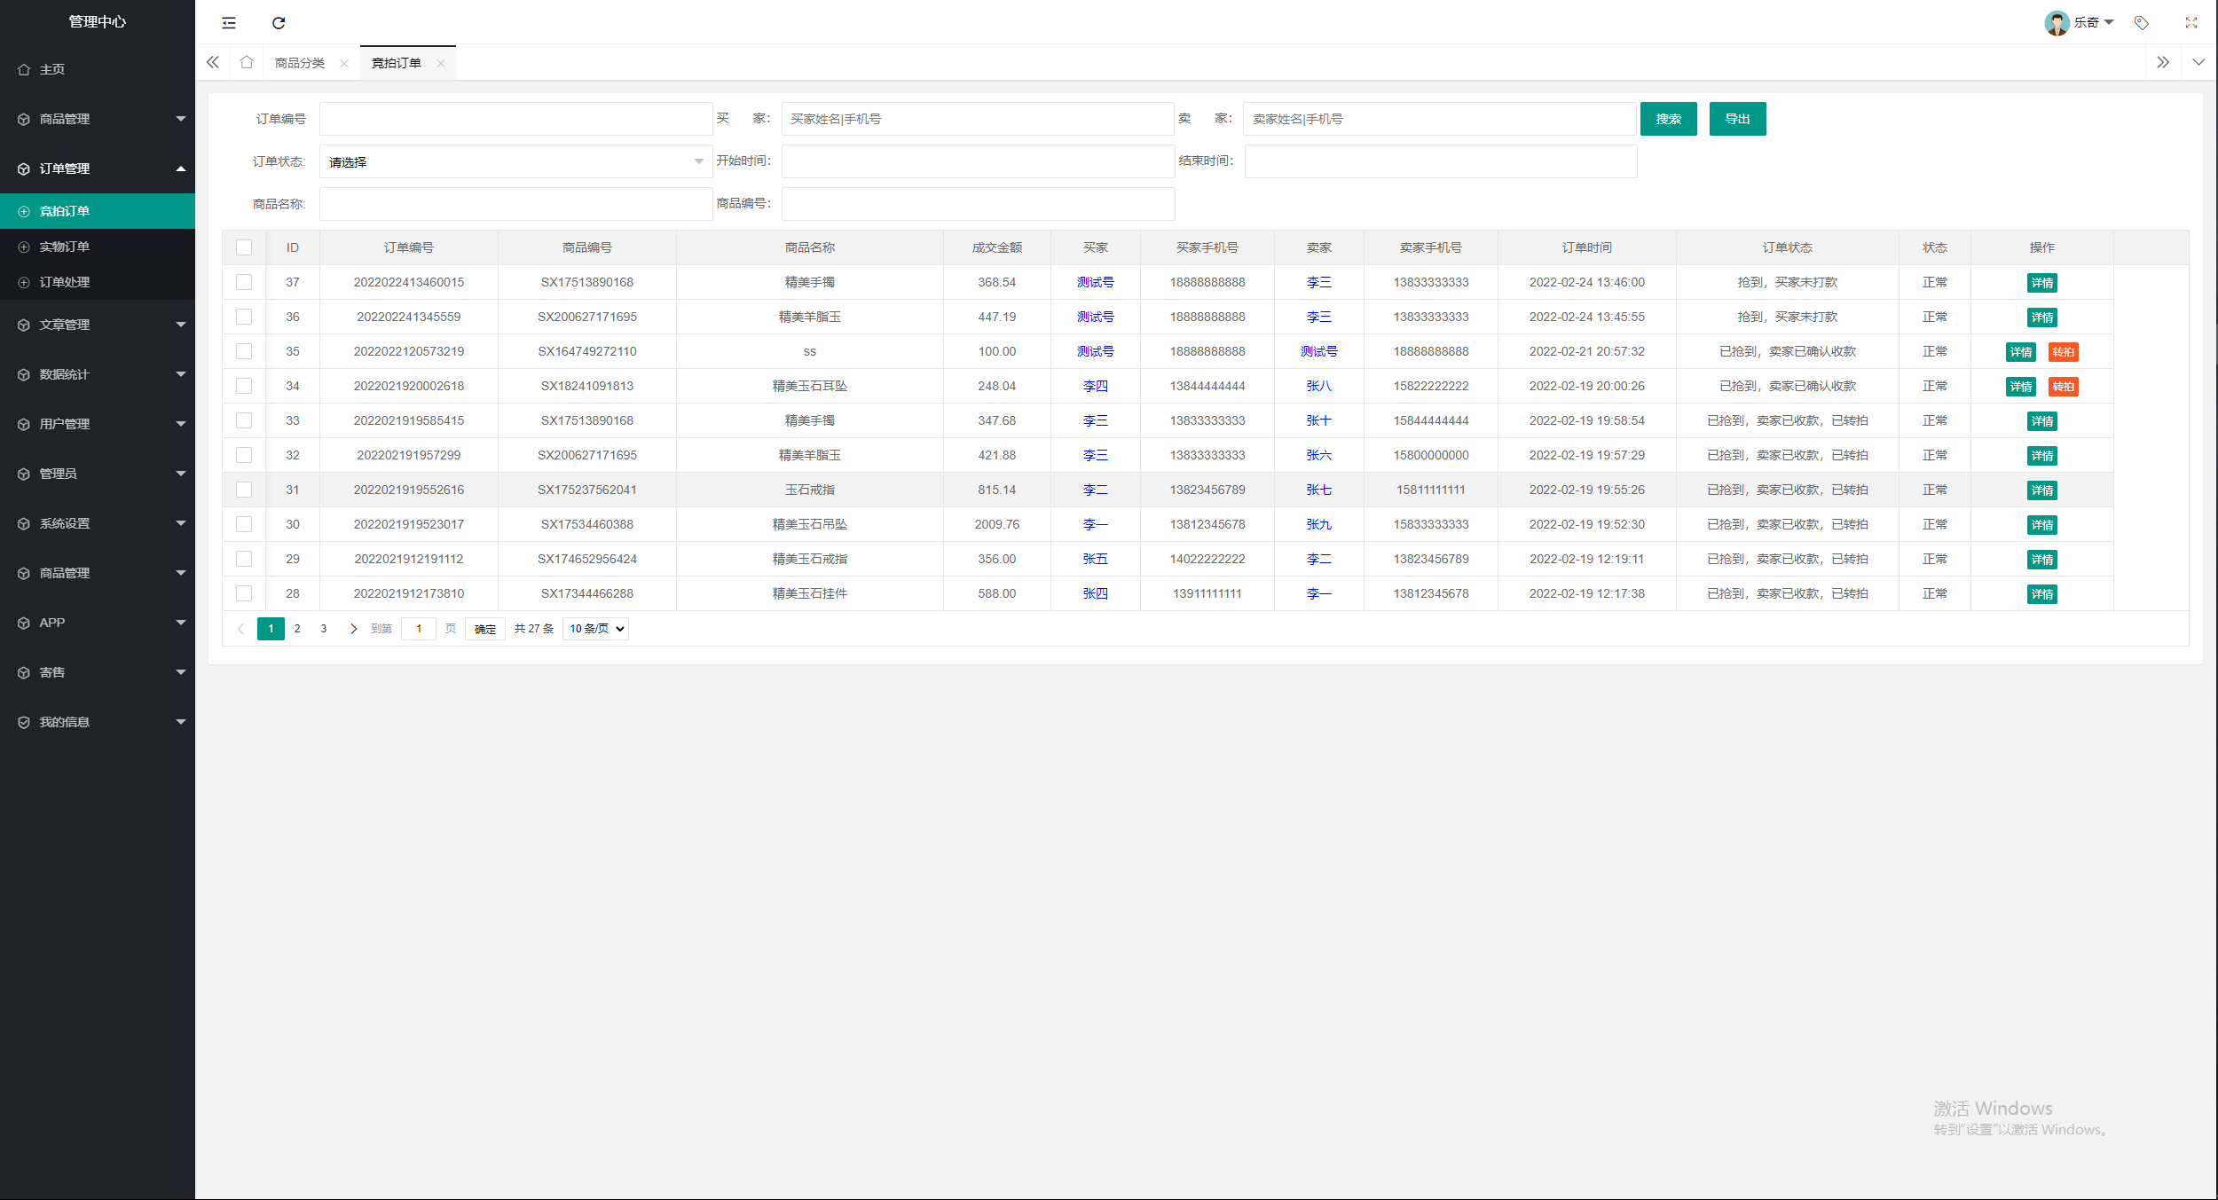
Task: Go to page 3 in pagination
Action: tap(324, 629)
